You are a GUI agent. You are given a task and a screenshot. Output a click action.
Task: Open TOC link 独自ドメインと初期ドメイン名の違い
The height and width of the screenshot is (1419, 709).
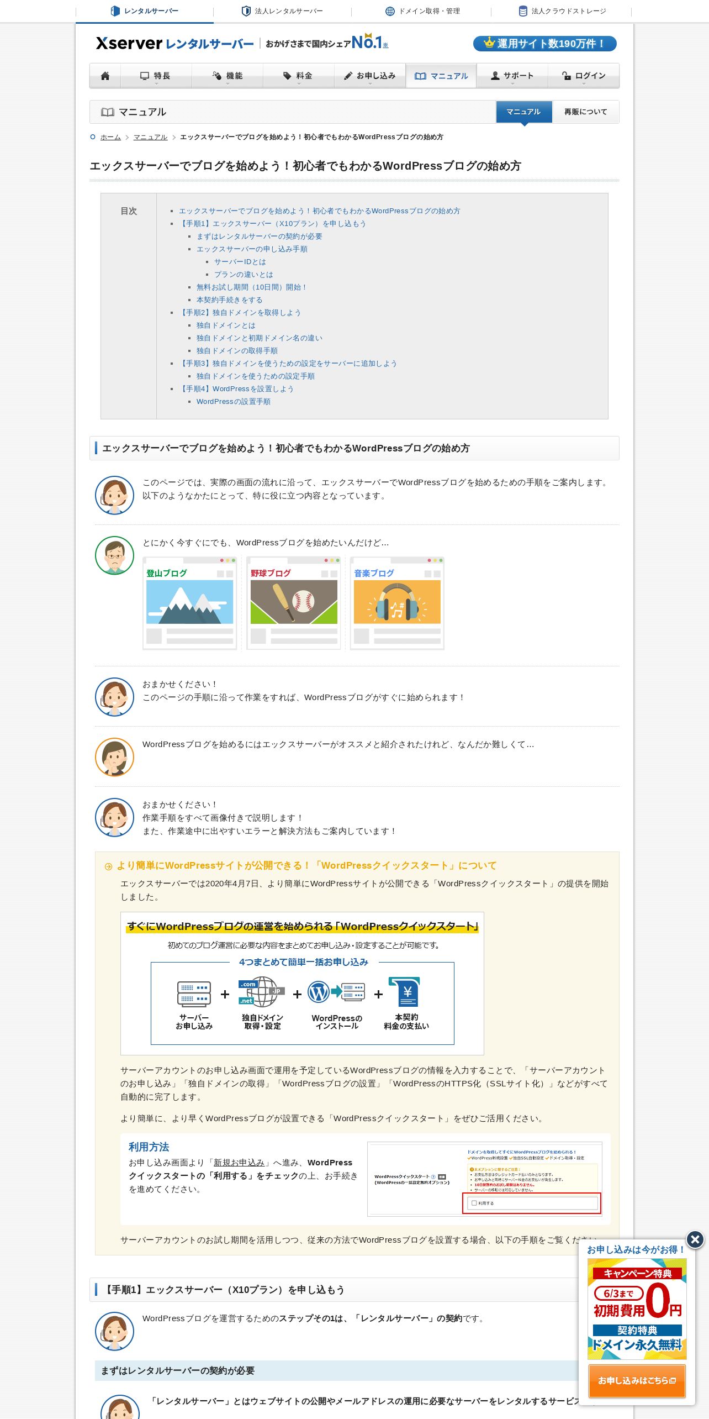click(x=260, y=338)
